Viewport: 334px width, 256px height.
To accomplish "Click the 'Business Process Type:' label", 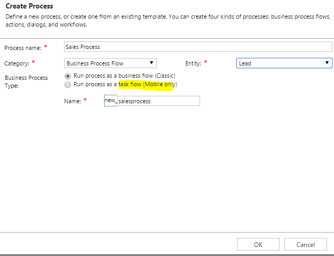I will point(26,81).
